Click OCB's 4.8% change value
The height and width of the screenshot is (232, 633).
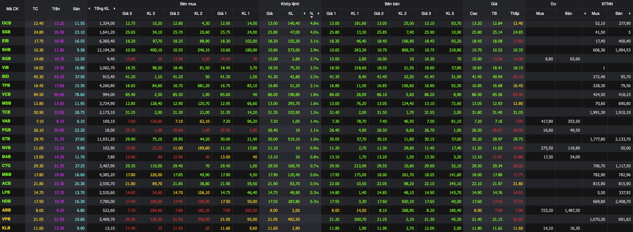(314, 23)
